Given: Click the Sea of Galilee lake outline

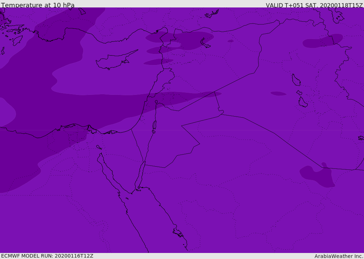Looking at the screenshot, I should click(156, 102).
